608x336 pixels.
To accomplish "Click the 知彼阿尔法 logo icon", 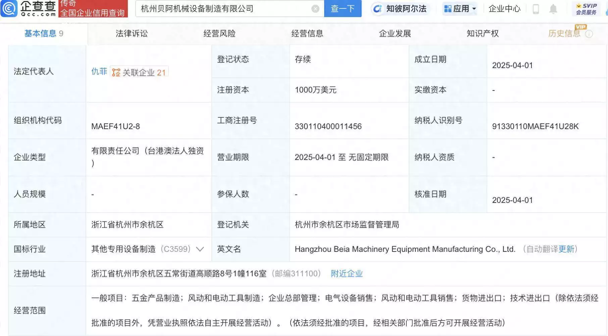I will point(377,9).
